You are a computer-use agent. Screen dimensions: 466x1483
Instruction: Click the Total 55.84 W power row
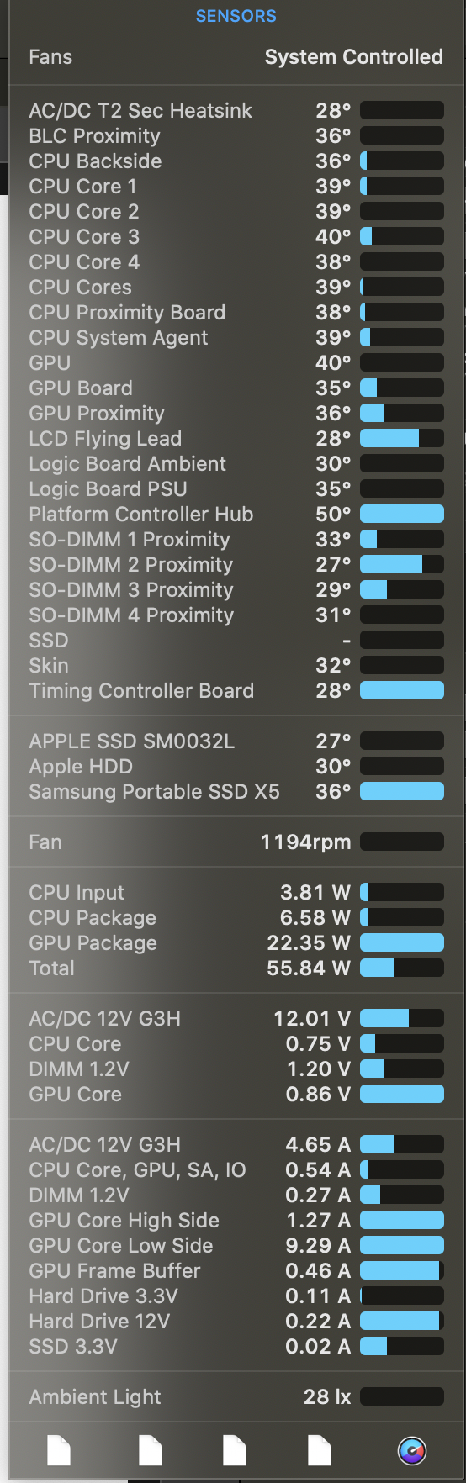(x=236, y=968)
